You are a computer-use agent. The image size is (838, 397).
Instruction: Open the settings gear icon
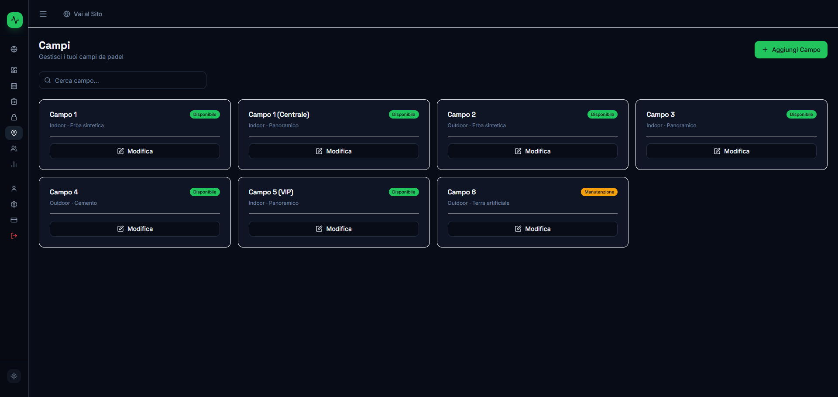[14, 204]
